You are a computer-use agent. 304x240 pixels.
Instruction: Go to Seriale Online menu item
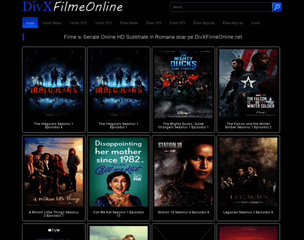click(x=52, y=23)
